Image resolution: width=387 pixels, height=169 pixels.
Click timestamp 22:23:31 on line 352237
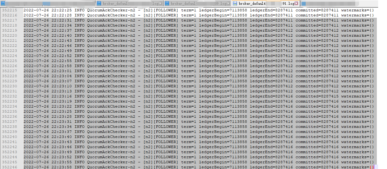[62, 122]
